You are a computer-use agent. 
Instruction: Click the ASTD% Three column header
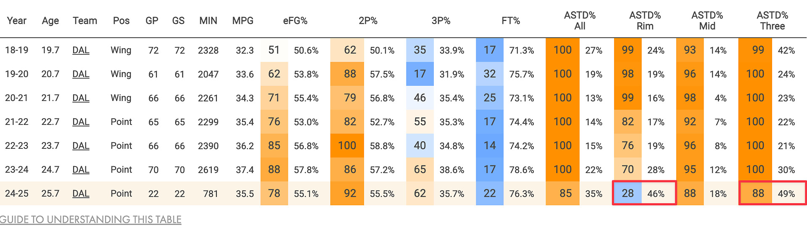click(x=772, y=21)
